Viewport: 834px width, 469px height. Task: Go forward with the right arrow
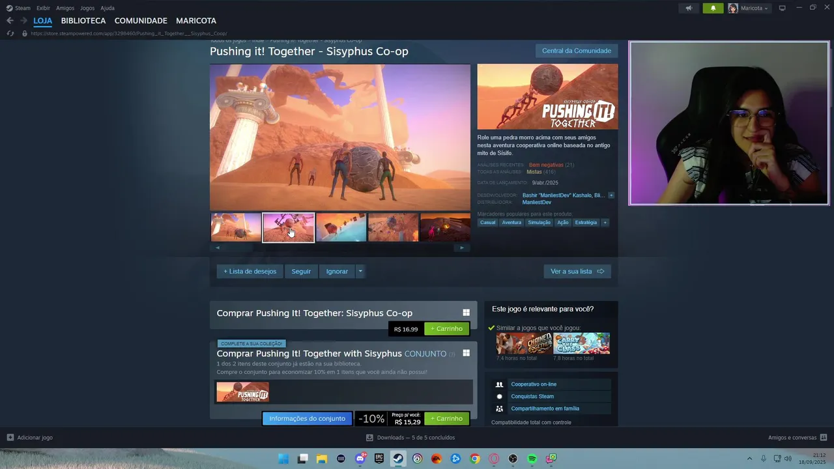(x=23, y=21)
